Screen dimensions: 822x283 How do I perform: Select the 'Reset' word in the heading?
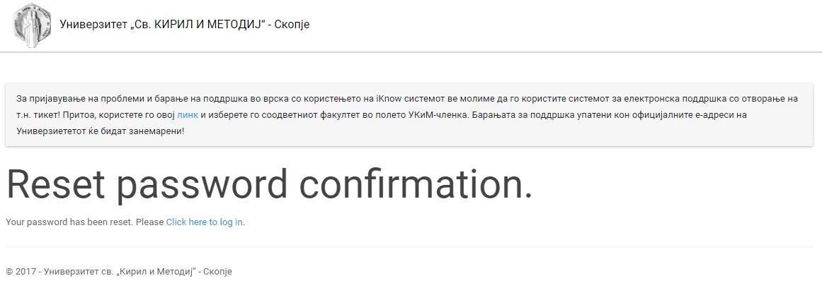56,184
